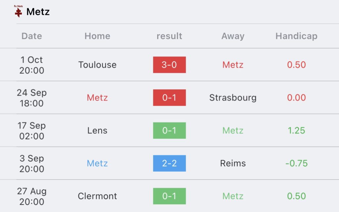Open the Metz team title
Viewport: 339px width, 212px height.
click(x=38, y=12)
